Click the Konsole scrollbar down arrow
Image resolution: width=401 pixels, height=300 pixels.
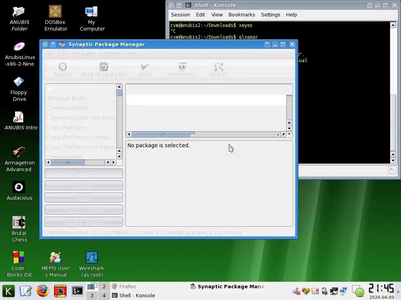(x=393, y=161)
